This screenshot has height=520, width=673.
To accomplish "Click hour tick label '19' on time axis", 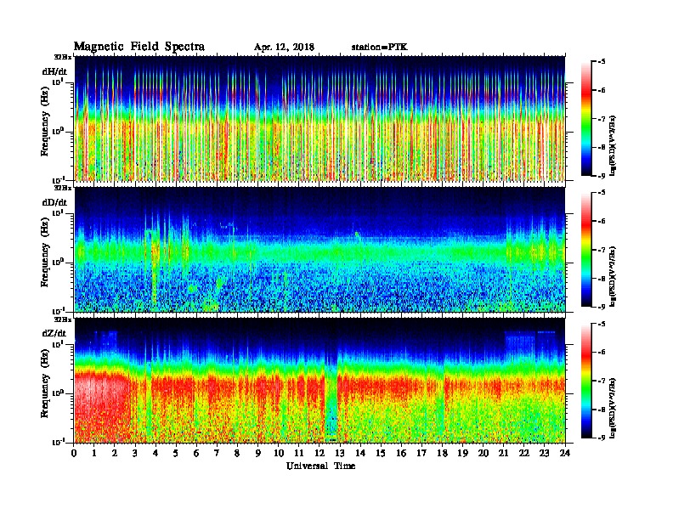I will coord(462,453).
